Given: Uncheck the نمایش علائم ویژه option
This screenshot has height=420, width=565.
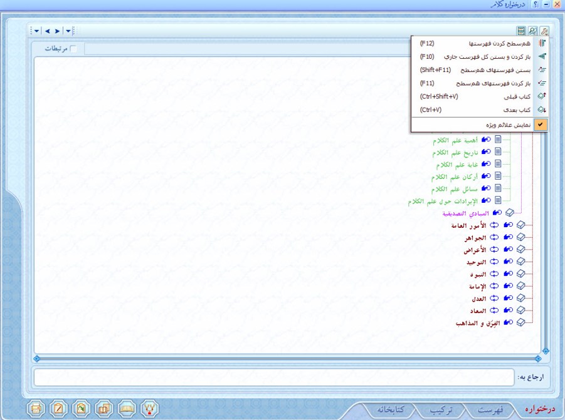Looking at the screenshot, I should [479, 125].
